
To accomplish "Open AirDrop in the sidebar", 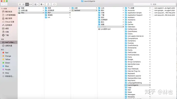I will point(9,12).
